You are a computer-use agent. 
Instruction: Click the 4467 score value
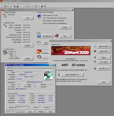point(65,65)
